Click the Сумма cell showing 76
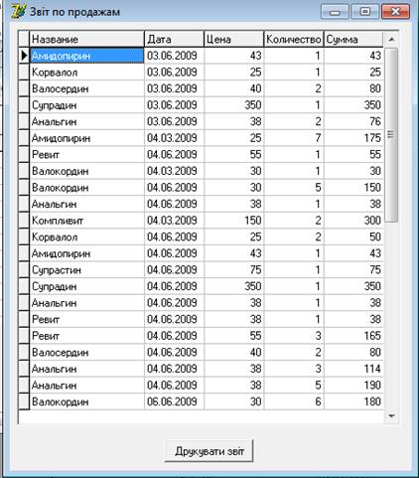Viewport: 419px width, 478px height. (353, 121)
